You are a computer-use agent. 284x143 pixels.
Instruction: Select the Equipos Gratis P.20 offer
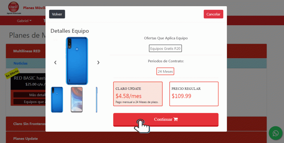click(165, 48)
